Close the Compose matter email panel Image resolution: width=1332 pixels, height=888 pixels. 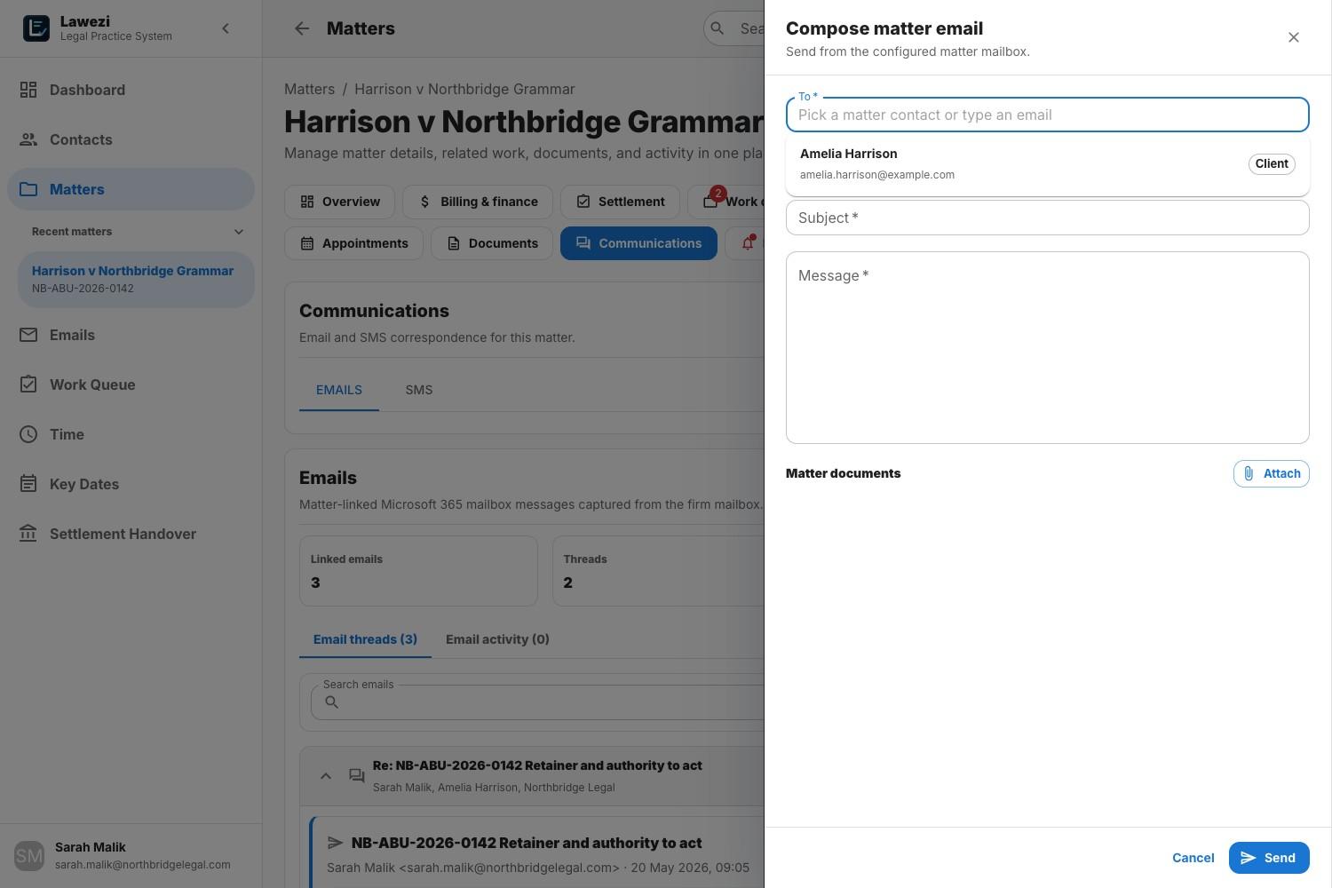1294,37
